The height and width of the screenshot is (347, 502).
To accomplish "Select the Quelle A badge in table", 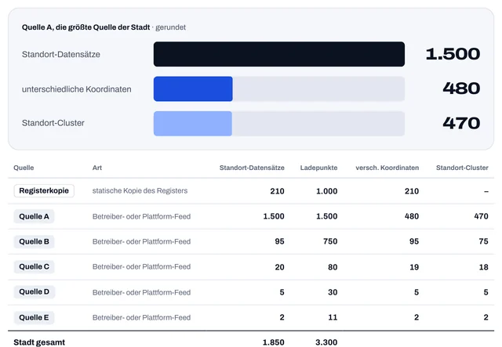I will pyautogui.click(x=34, y=216).
